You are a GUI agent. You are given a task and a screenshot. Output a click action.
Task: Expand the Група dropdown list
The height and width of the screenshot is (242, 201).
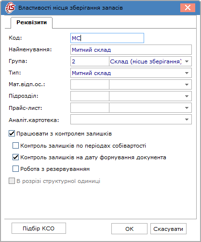187,61
